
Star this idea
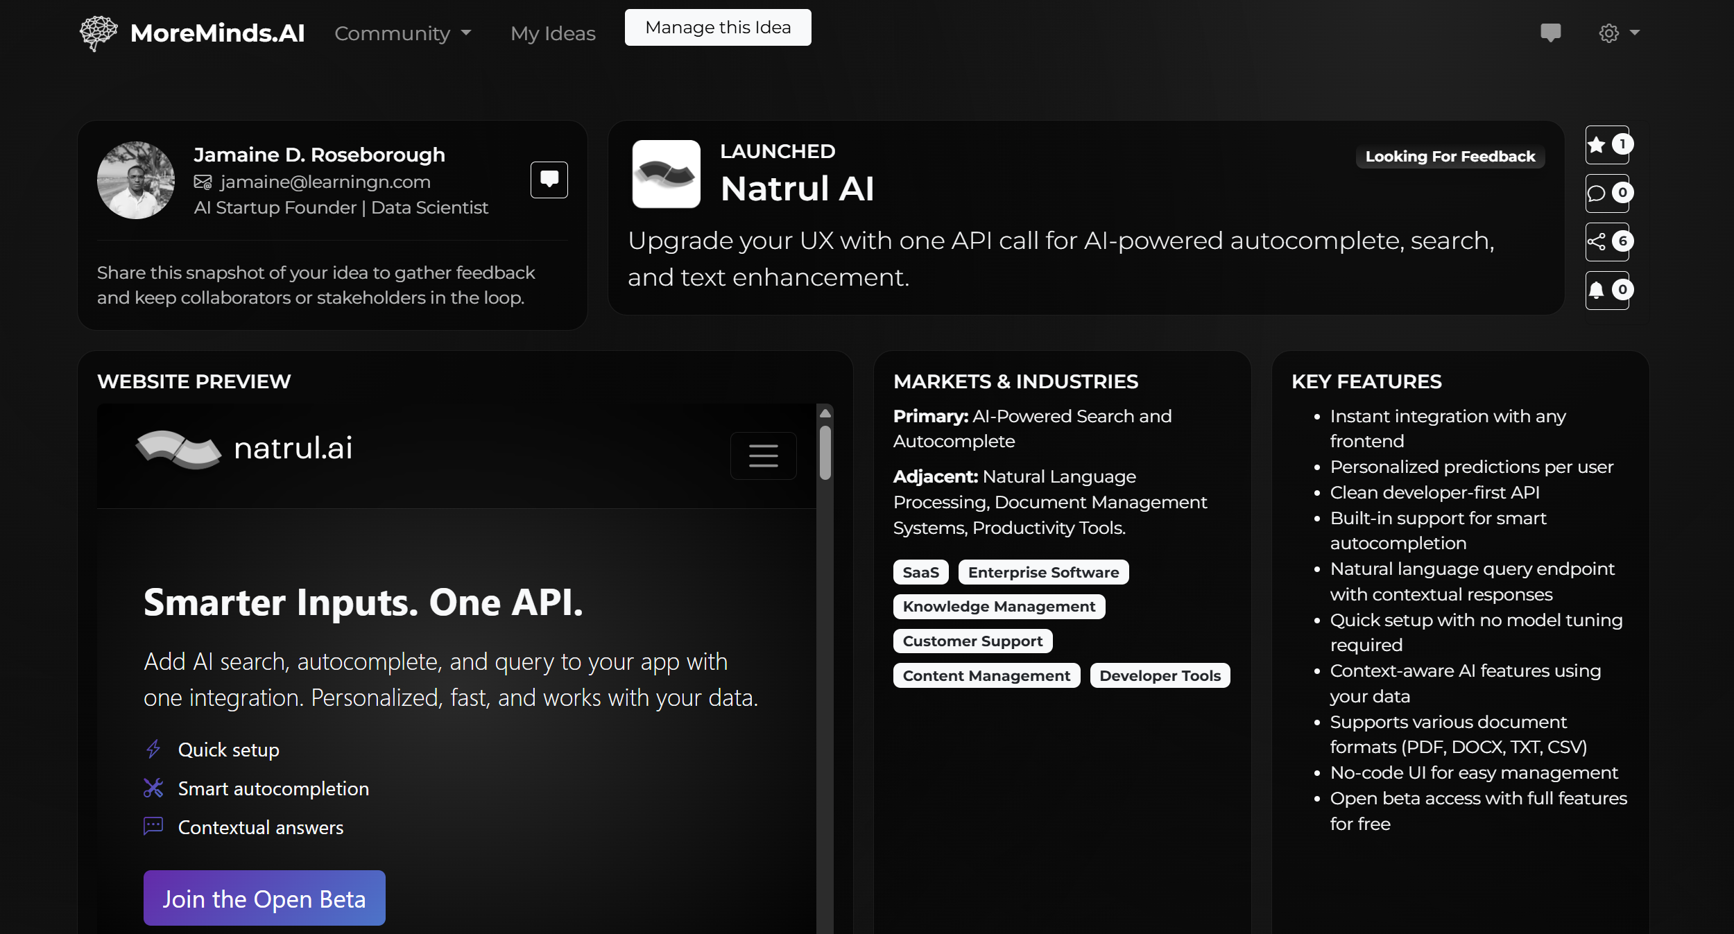point(1607,145)
